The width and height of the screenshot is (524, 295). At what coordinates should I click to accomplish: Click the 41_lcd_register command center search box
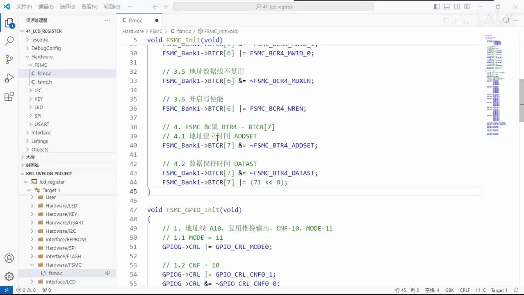pyautogui.click(x=273, y=7)
